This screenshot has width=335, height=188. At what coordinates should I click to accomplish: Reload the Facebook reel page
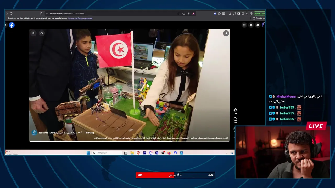click(11, 13)
